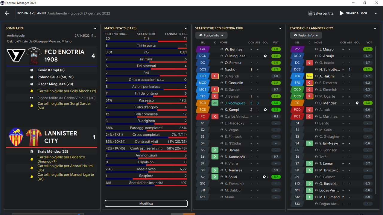
Task: Click the substitution arrow icon for J. Bernat
Action: pyautogui.click(x=215, y=96)
